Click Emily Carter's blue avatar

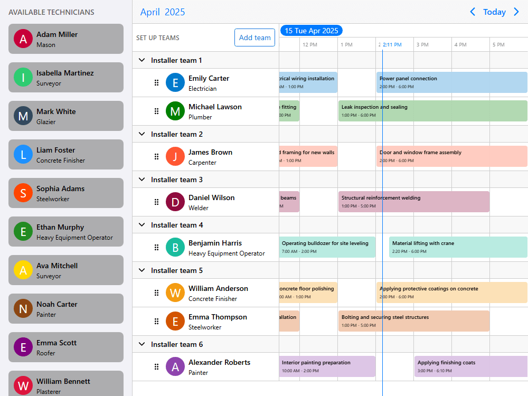coord(175,82)
